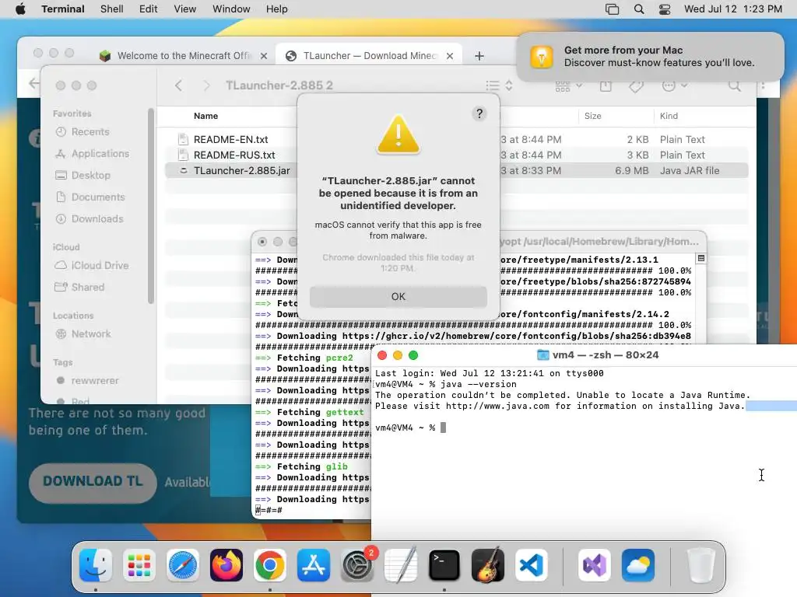
Task: Open the help question mark in alert dialog
Action: [x=479, y=113]
